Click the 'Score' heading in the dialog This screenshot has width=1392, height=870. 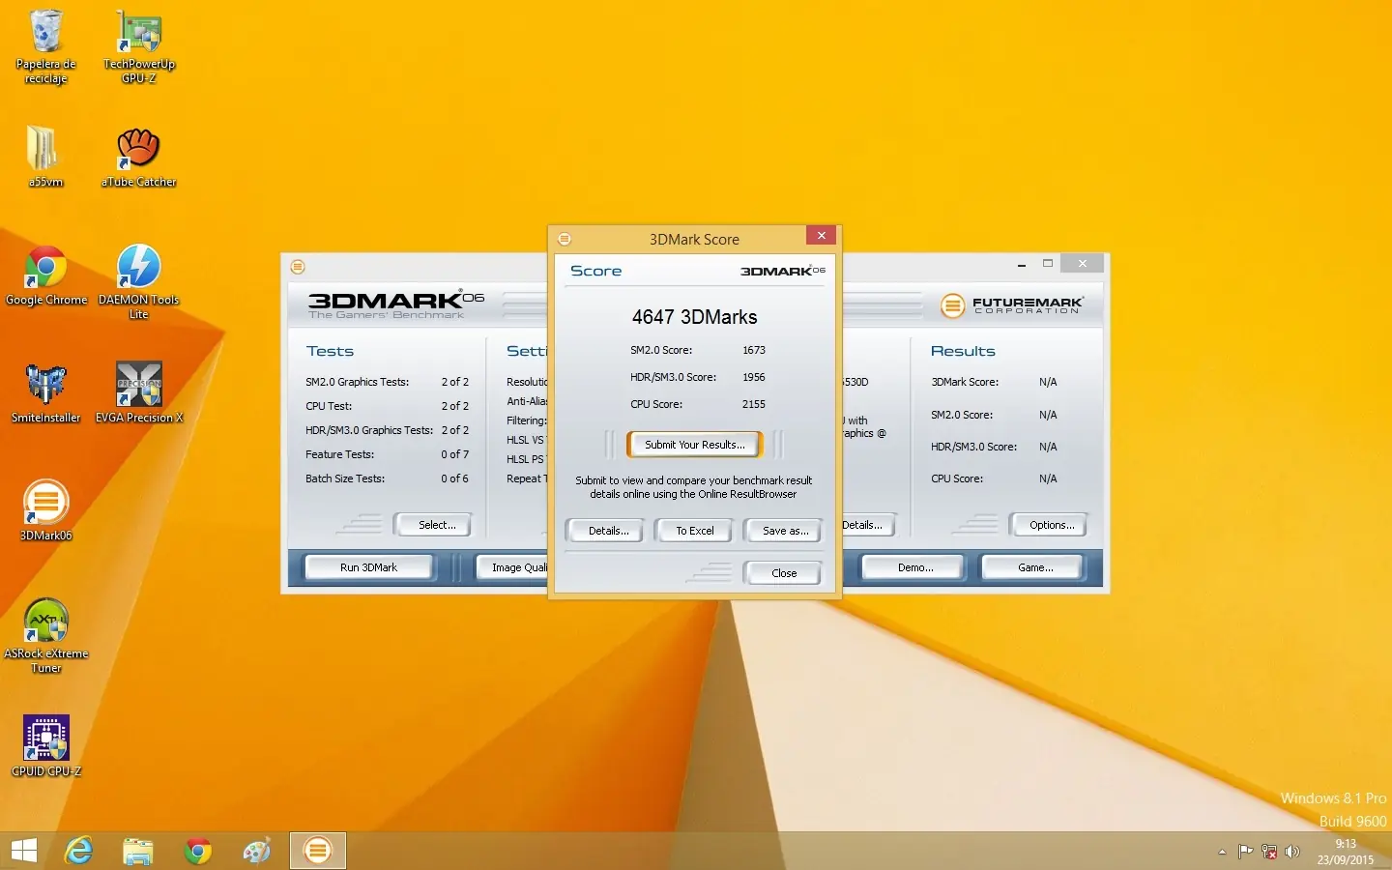(596, 271)
